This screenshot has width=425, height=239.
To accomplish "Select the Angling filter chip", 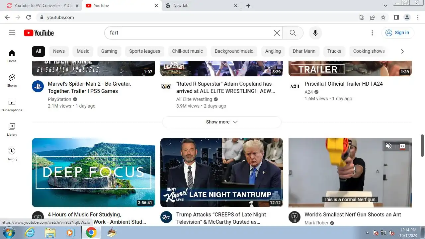I will (x=273, y=51).
